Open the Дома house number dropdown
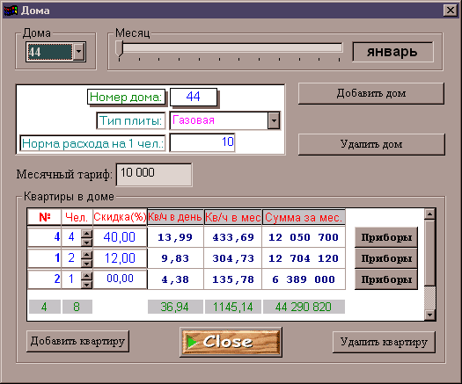Screen dimensions: 462x384 (x=79, y=52)
